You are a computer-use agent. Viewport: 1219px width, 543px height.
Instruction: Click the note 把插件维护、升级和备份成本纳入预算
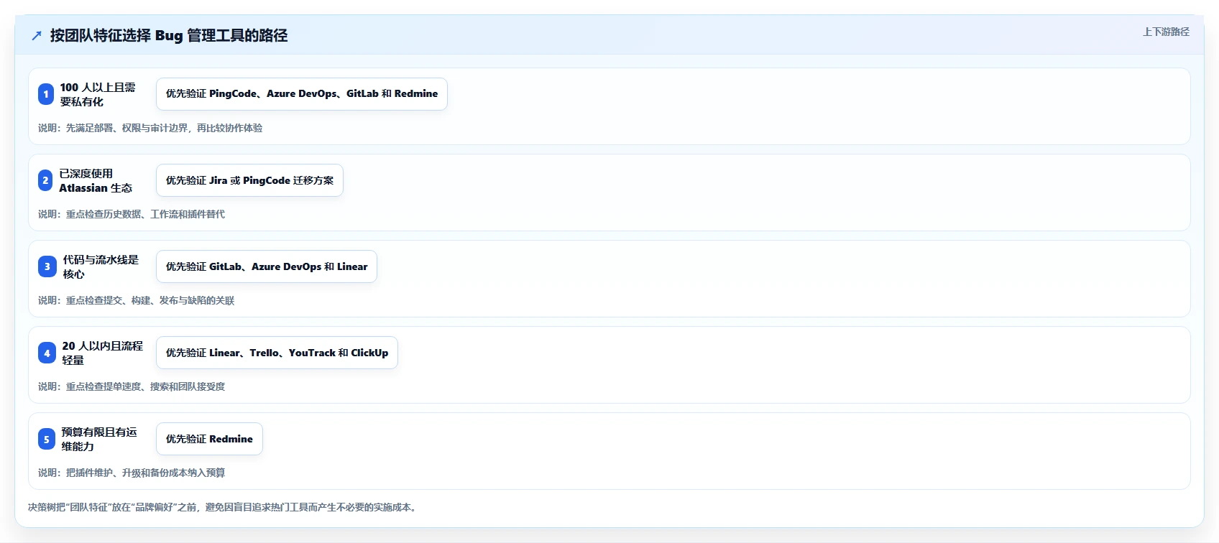(132, 473)
